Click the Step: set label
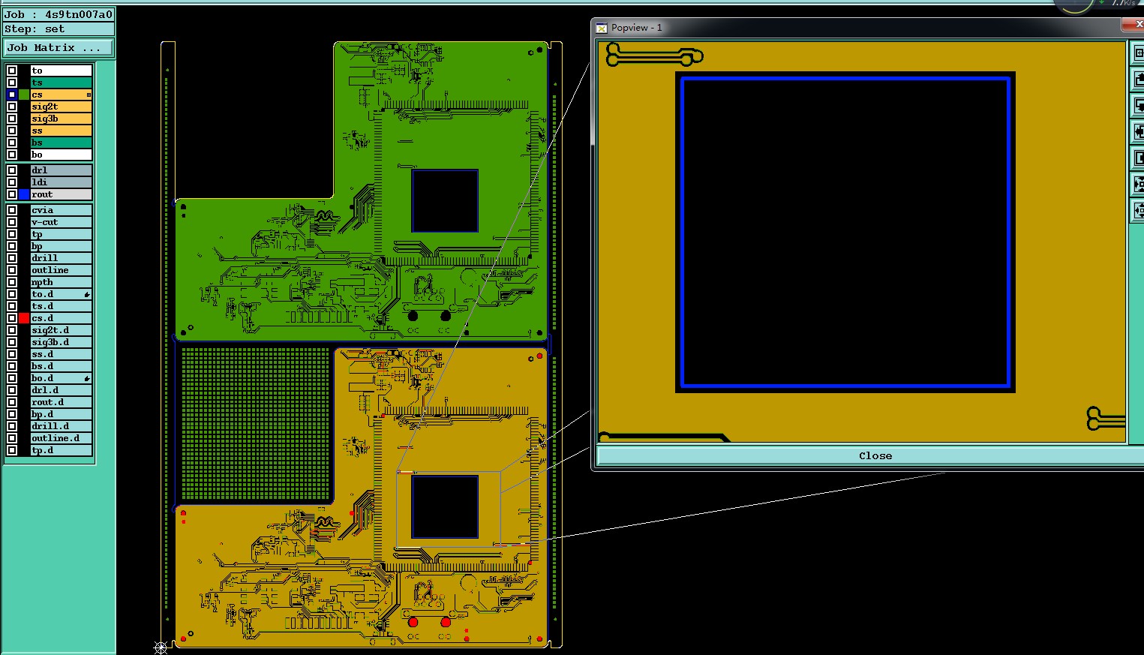1144x655 pixels. tap(59, 29)
